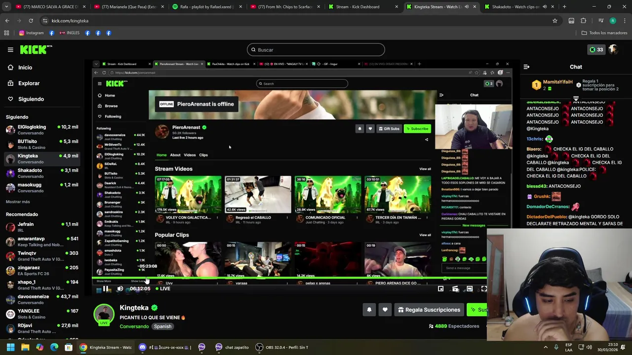Image resolution: width=632 pixels, height=355 pixels.
Task: Open masokugg channel in followed list
Action: 42,187
